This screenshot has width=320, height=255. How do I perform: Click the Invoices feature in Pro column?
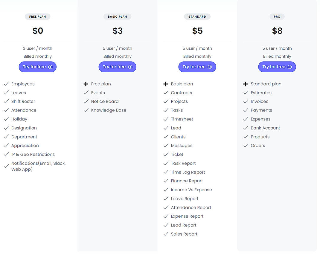click(x=259, y=101)
